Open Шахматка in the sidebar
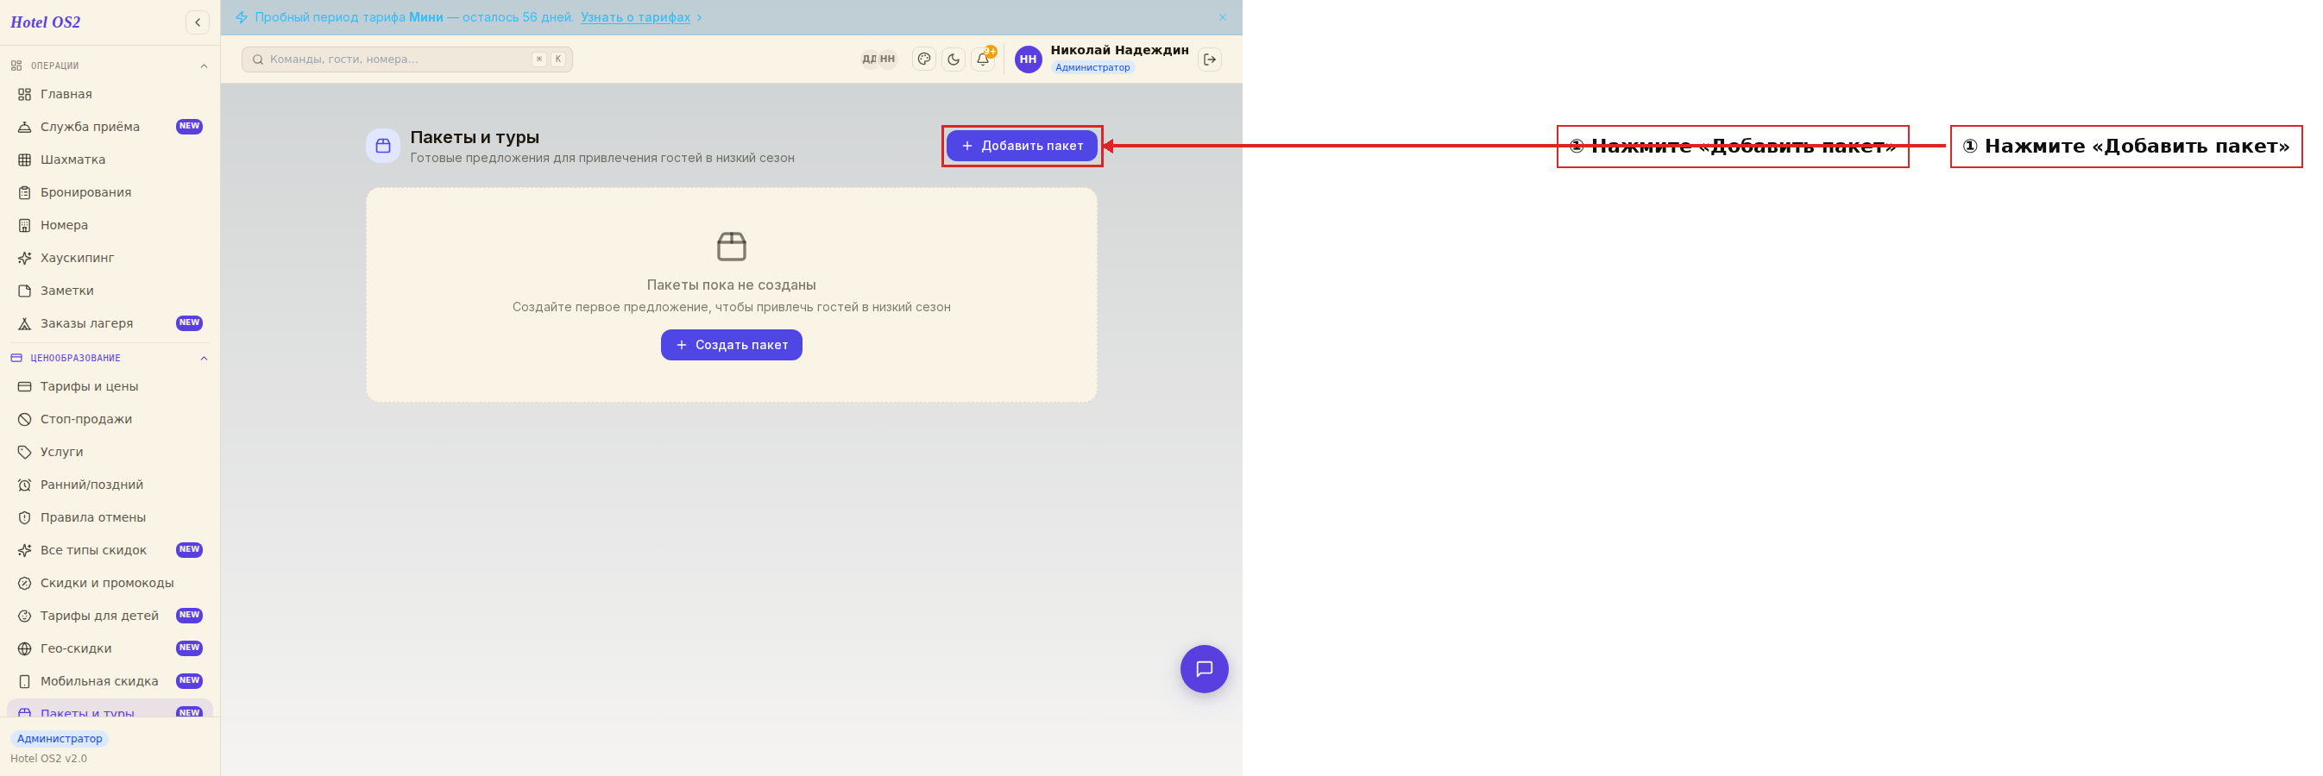The image size is (2323, 776). pos(109,160)
